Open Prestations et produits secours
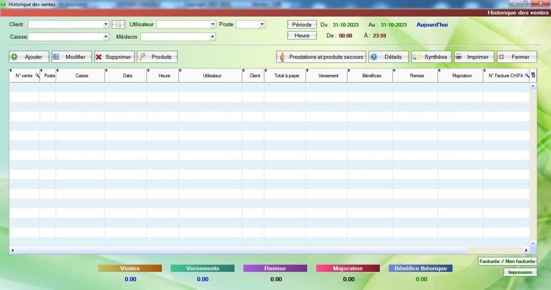 point(321,57)
